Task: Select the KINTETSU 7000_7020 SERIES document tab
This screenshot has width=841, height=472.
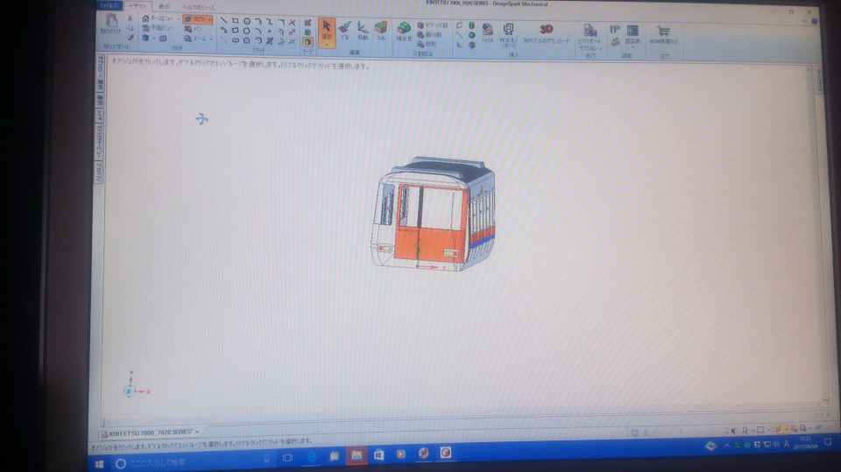Action: (x=150, y=433)
